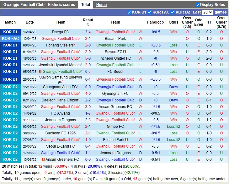Click the handicap +0.5/1 for Jeonbuk match
Viewport: 229px width, 184px height.
coord(155,65)
